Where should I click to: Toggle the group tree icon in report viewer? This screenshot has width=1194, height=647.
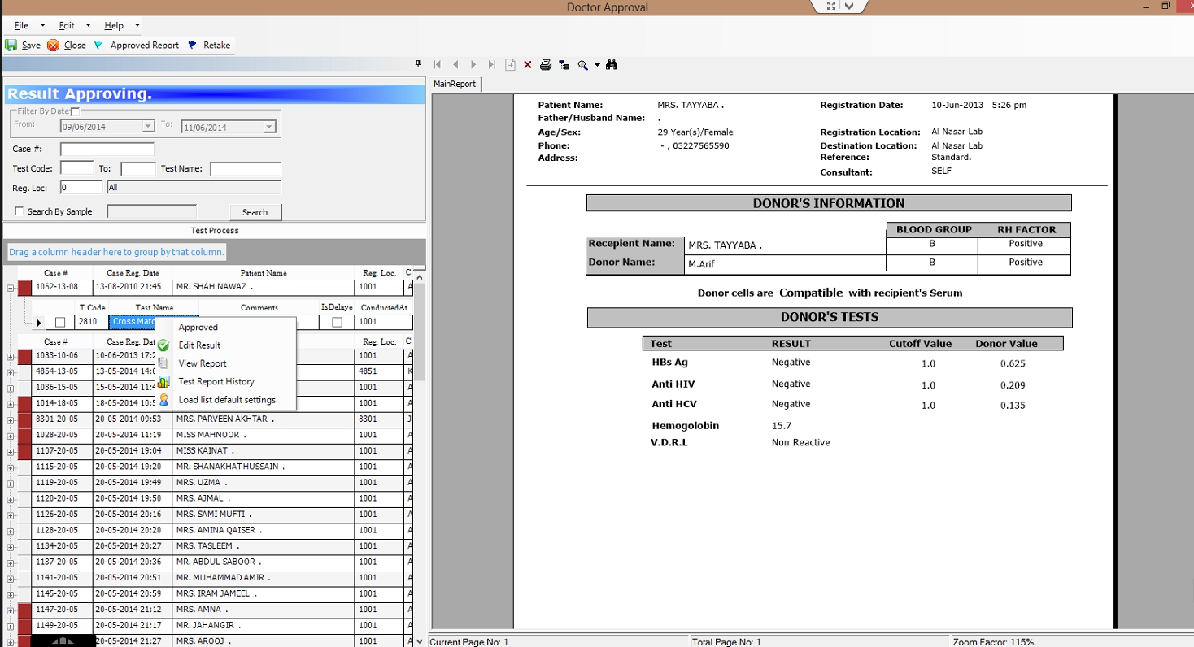565,64
